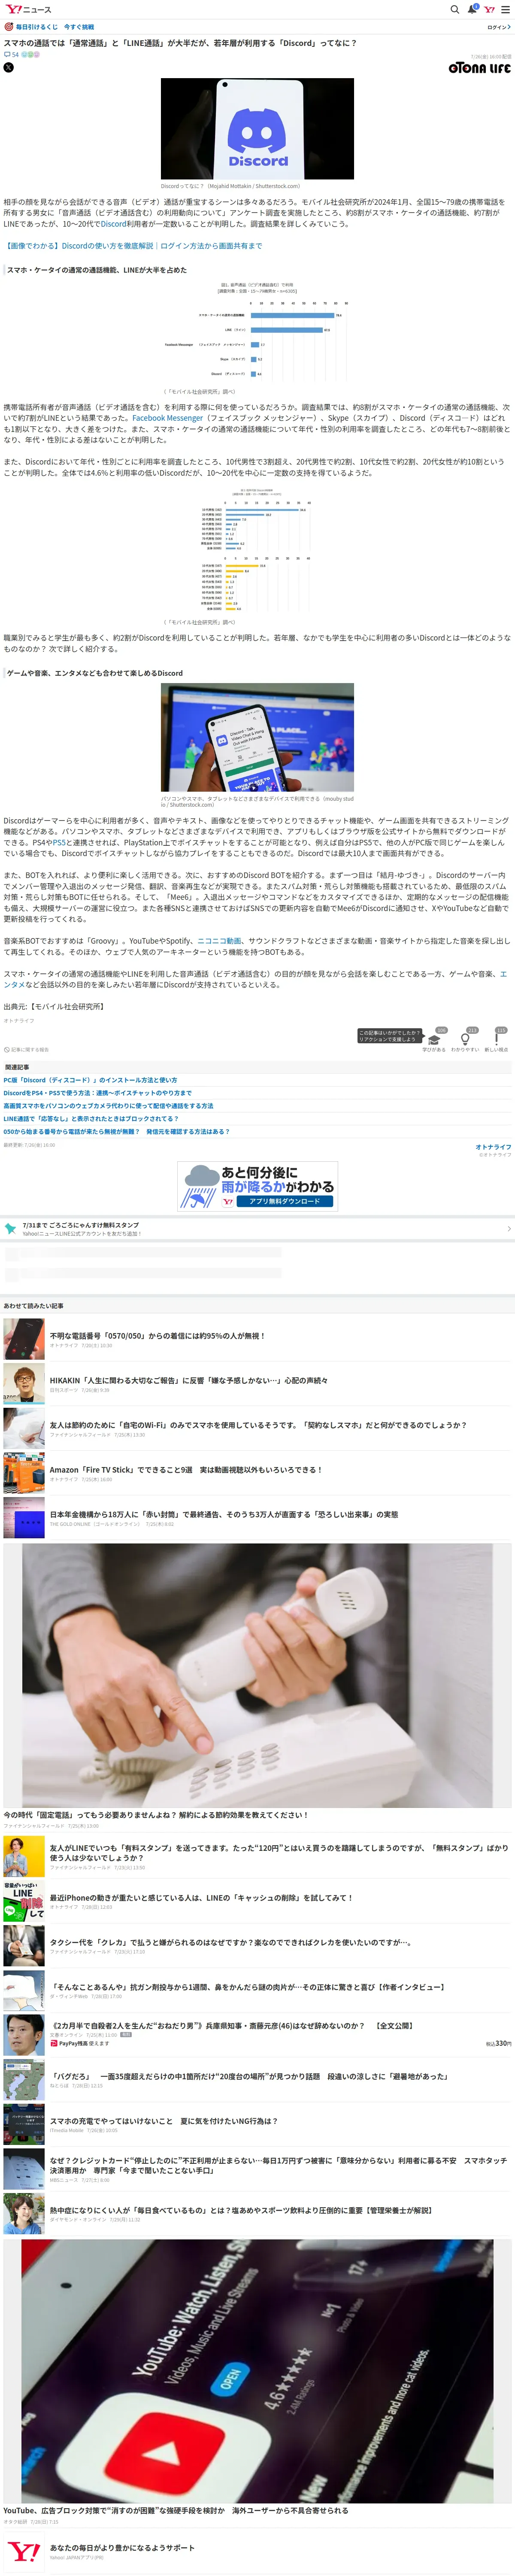Share the article via the X icon
The height and width of the screenshot is (2576, 515).
click(x=8, y=67)
